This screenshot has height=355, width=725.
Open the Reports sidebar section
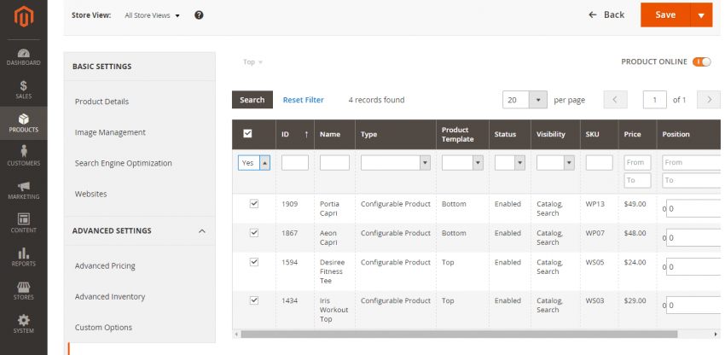(x=24, y=257)
